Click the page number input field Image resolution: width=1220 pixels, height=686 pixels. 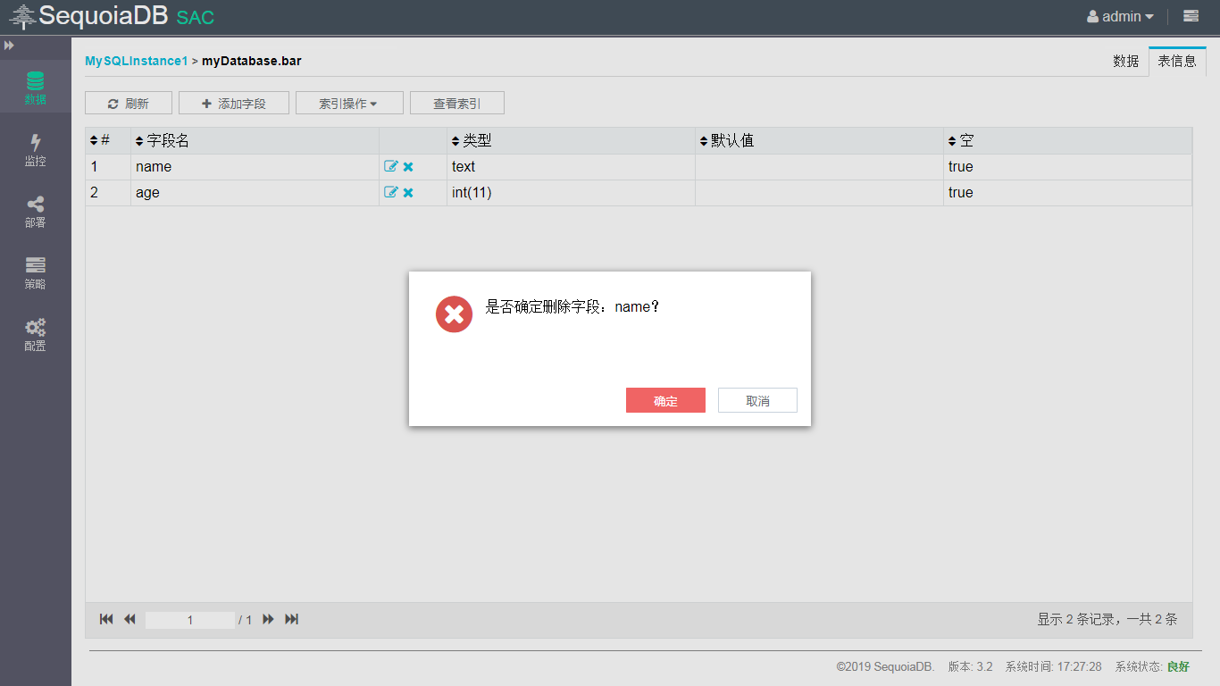click(190, 620)
